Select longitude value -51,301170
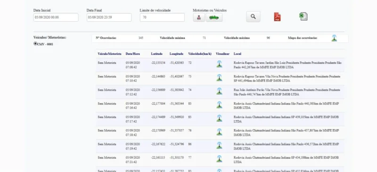The image size is (377, 172). 176,157
